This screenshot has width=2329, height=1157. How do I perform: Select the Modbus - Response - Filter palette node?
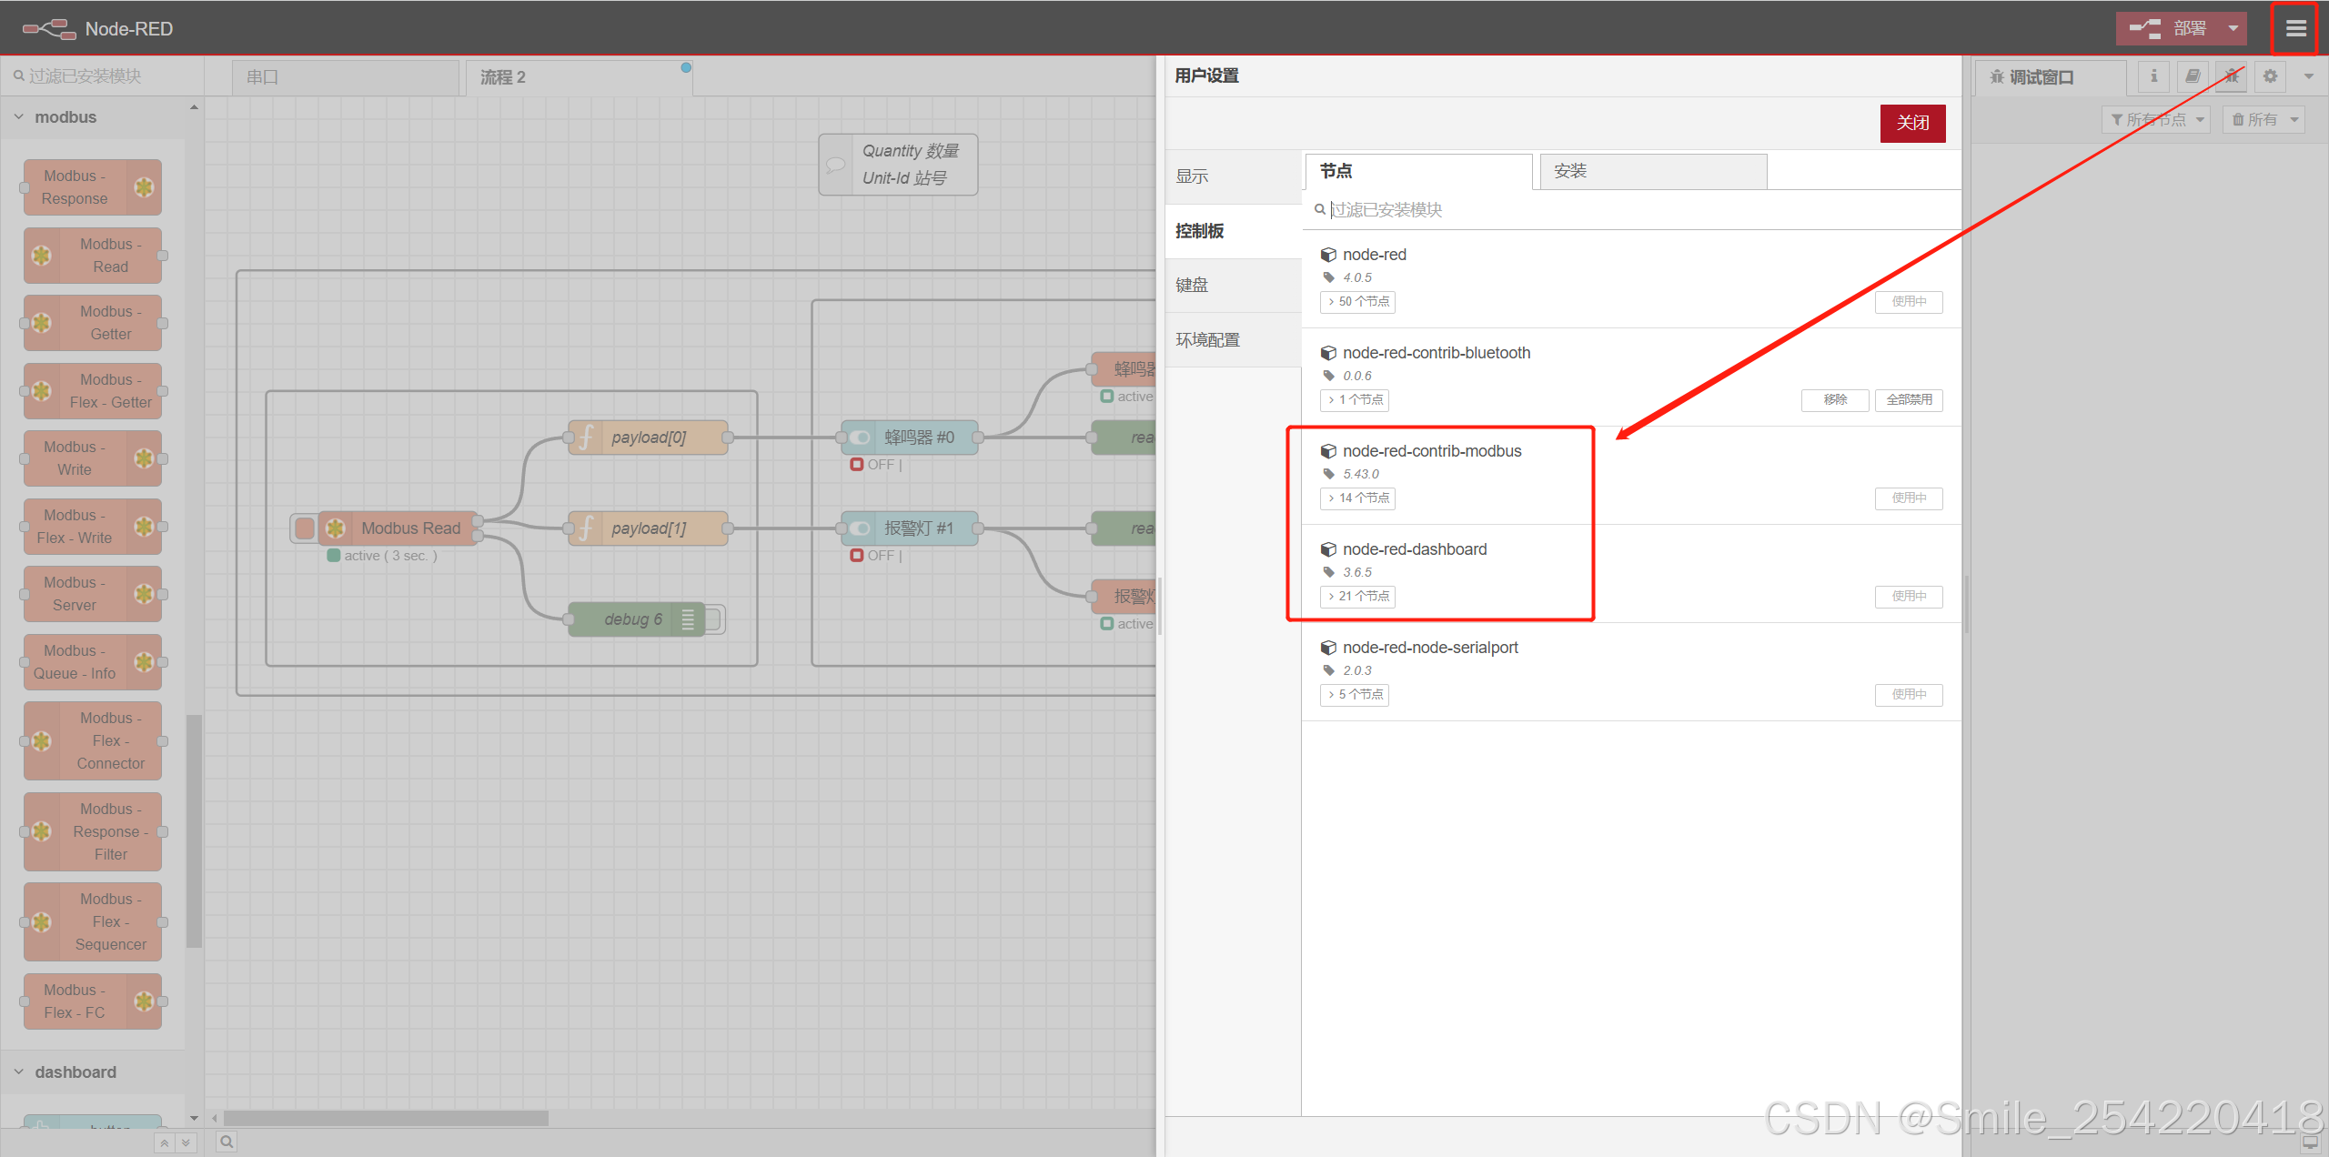[93, 831]
